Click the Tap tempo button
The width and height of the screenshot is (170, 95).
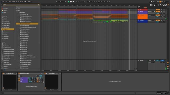[x=10, y=2]
